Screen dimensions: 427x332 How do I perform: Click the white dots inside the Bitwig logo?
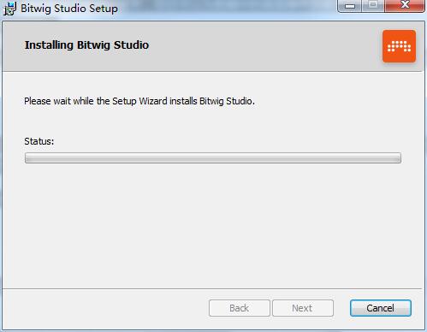(x=399, y=46)
